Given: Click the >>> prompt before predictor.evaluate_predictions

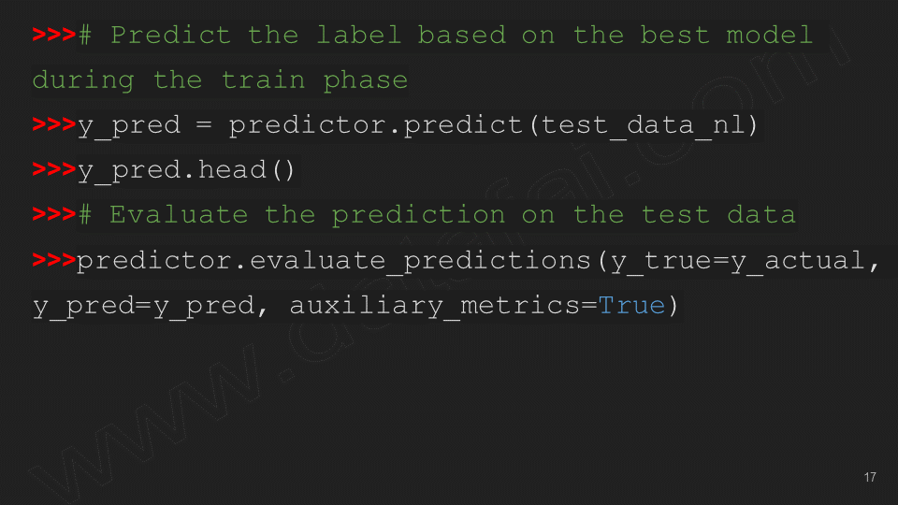Looking at the screenshot, I should point(53,260).
